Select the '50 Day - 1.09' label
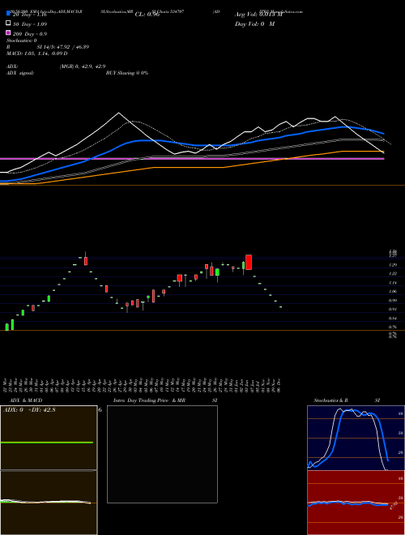 (x=30, y=24)
